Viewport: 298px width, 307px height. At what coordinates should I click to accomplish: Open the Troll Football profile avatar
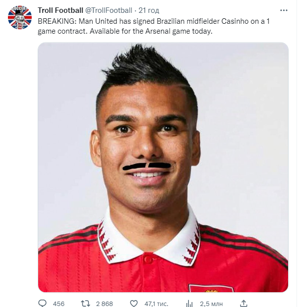20,17
